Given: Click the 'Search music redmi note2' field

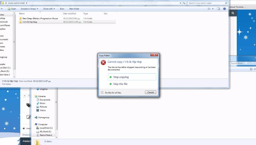Looking at the screenshot, I should (x=206, y=3).
